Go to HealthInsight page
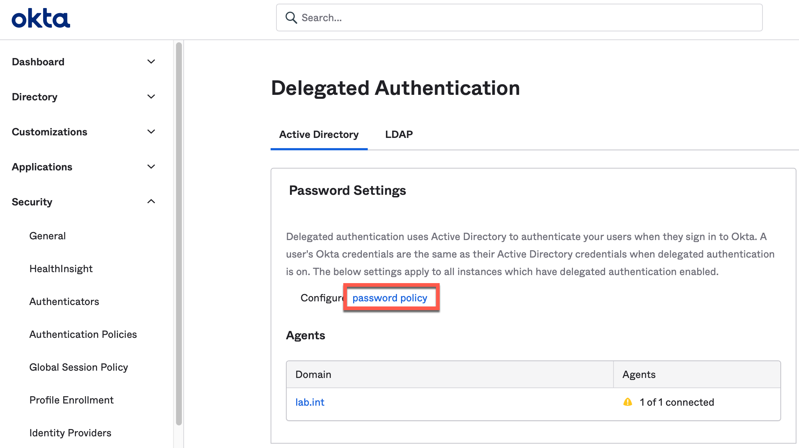The height and width of the screenshot is (448, 799). coord(61,269)
